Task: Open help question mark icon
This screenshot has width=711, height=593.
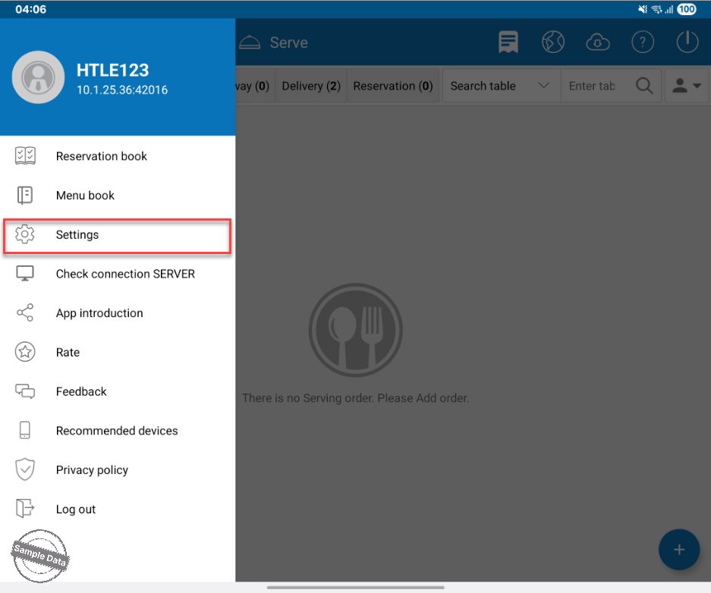Action: pos(643,42)
